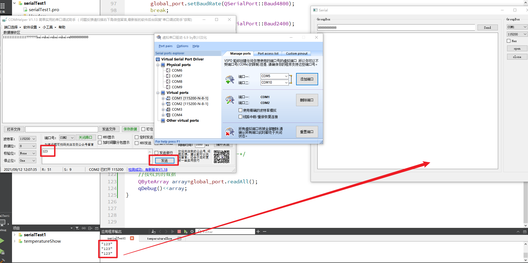This screenshot has height=263, width=528.
Task: Zoom in output with plus icon
Action: [x=258, y=232]
